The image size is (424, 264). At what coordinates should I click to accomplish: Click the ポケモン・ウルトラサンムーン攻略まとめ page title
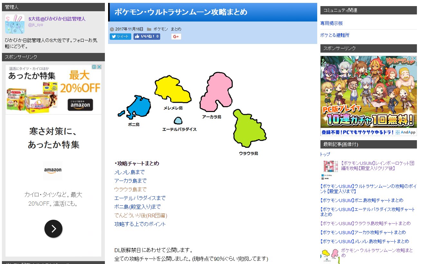181,12
